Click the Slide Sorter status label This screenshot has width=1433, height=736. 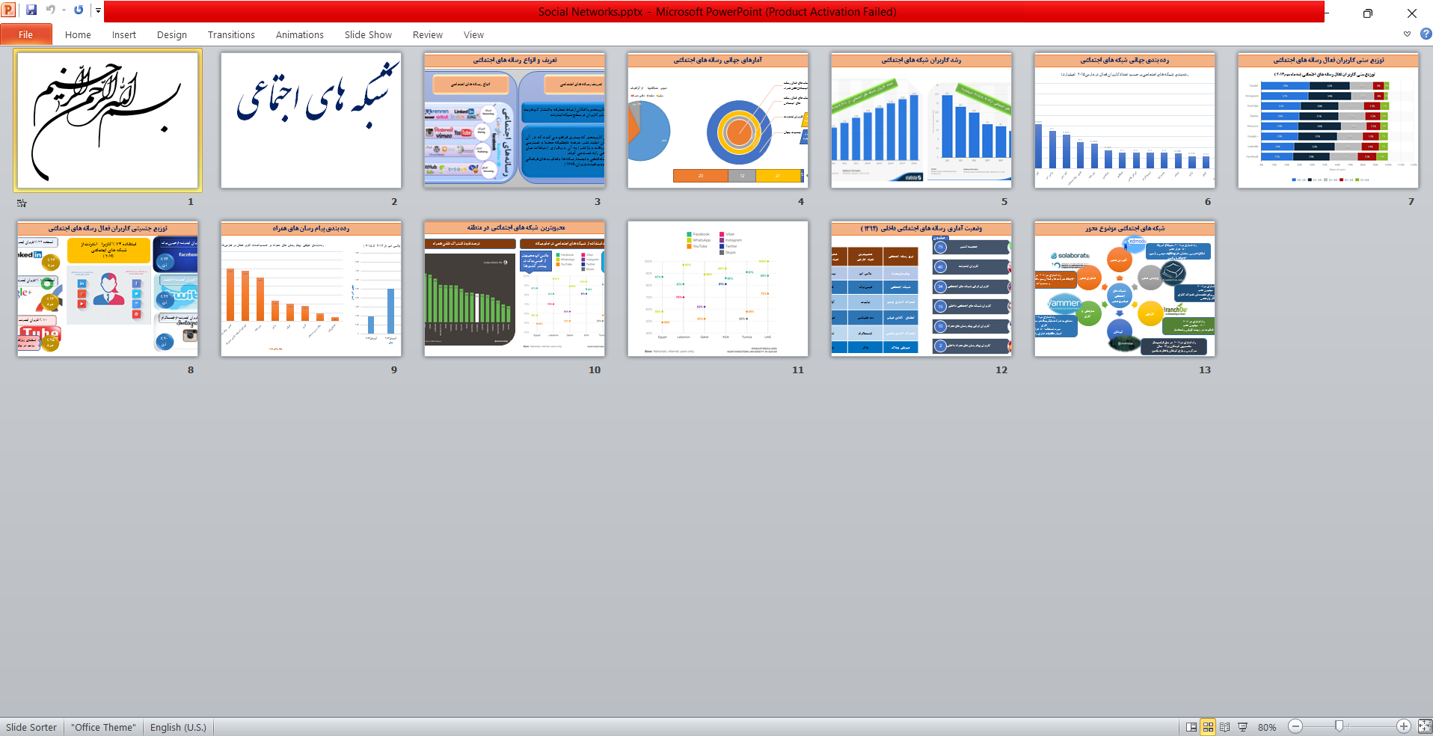click(x=31, y=727)
